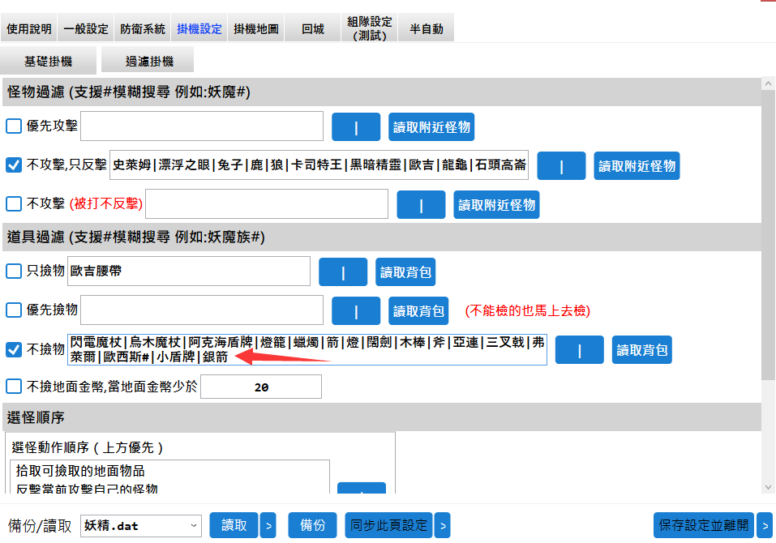Image resolution: width=776 pixels, height=543 pixels.
Task: Click 讀取背包 for 不撿物 row
Action: point(642,349)
